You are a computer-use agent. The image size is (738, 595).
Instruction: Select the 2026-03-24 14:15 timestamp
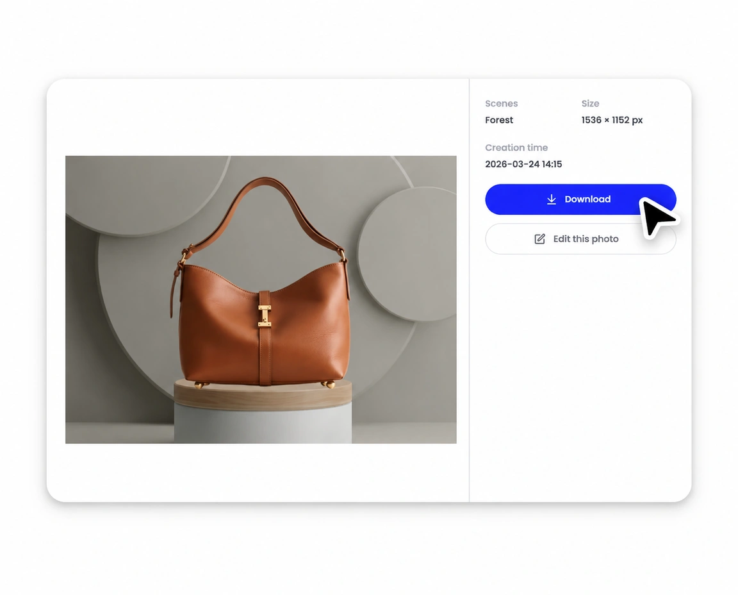(523, 164)
